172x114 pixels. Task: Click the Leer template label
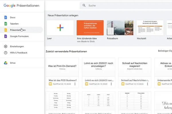click(x=49, y=38)
